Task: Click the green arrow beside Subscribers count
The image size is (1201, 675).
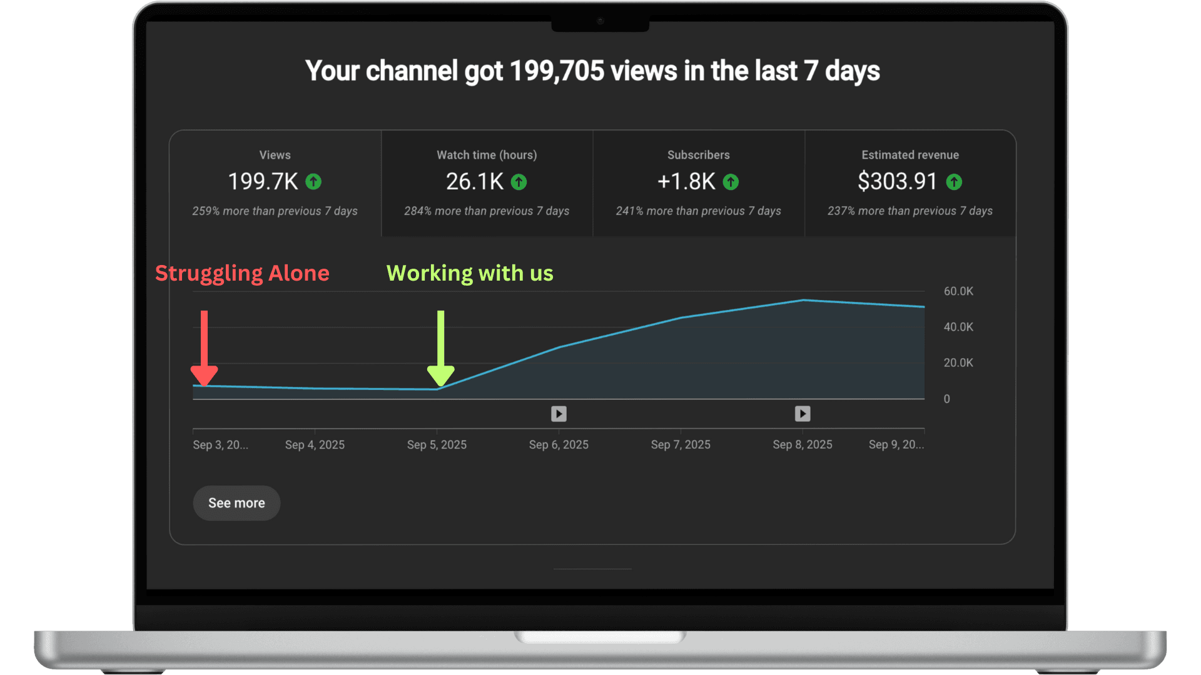Action: coord(731,182)
